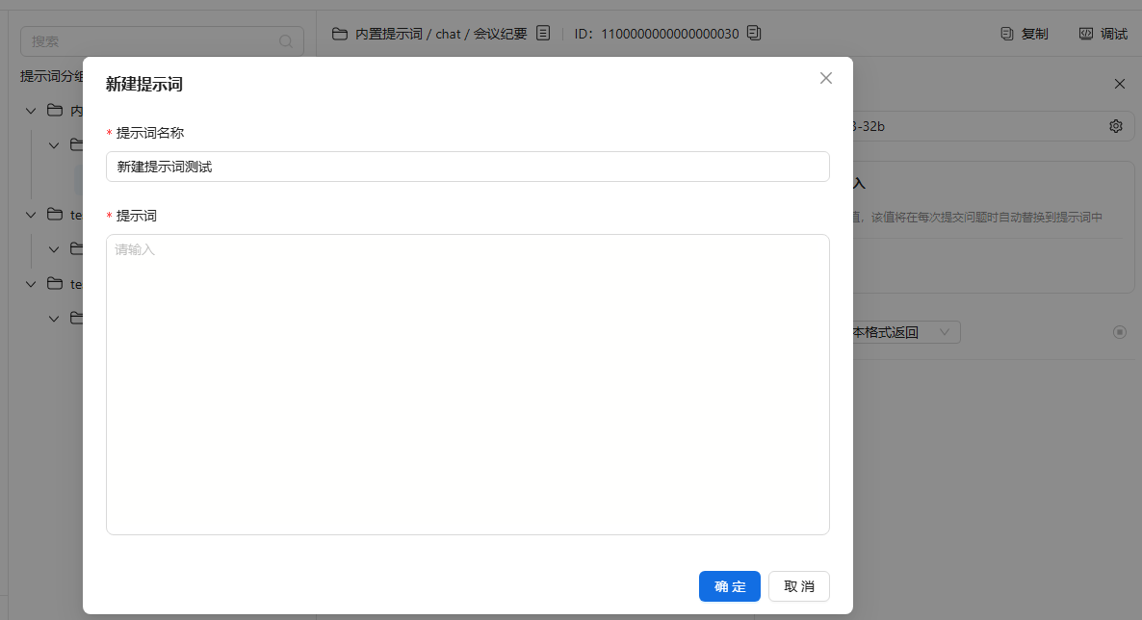The image size is (1142, 620).
Task: Click the breadcrumb folder icon before 内置提示词
Action: [x=339, y=34]
